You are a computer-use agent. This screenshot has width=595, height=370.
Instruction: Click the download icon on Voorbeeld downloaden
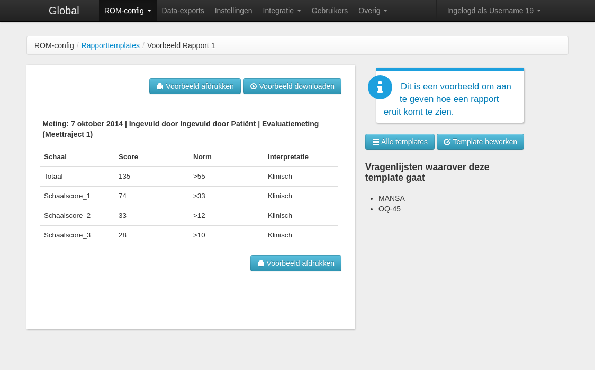[x=254, y=86]
